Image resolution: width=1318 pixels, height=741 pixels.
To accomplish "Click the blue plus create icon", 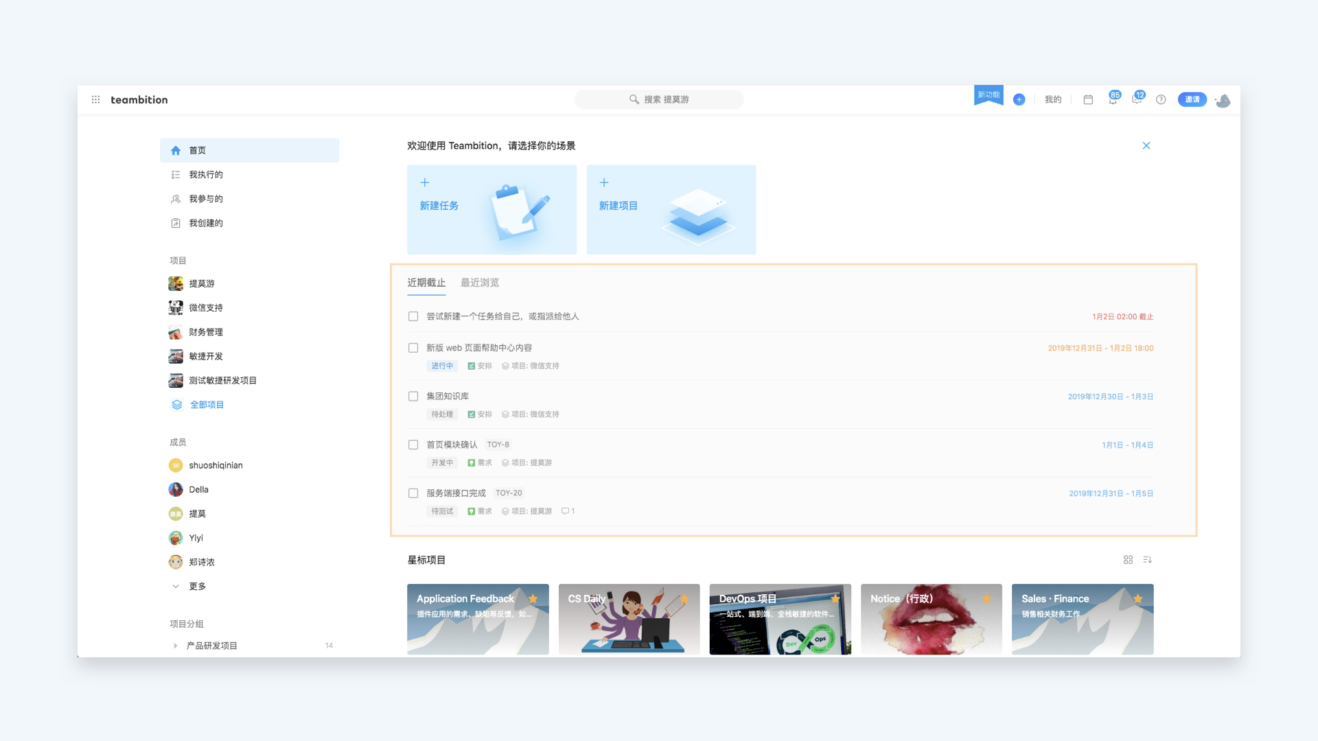I will click(1019, 99).
